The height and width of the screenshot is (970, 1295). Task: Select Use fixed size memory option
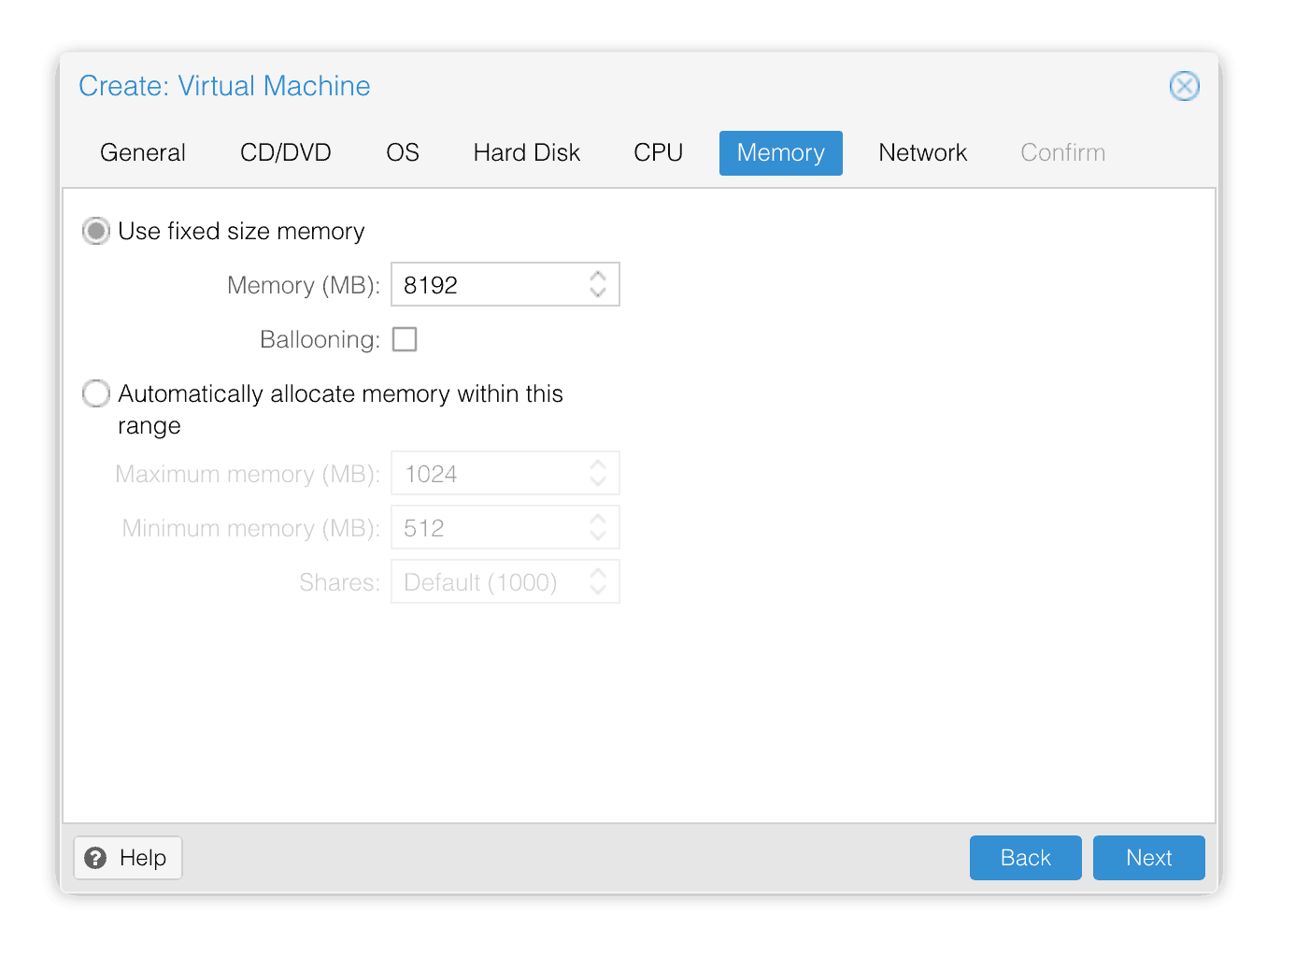tap(96, 231)
